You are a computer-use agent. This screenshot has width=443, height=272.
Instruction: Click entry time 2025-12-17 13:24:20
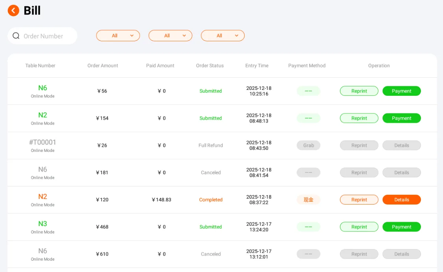(259, 227)
